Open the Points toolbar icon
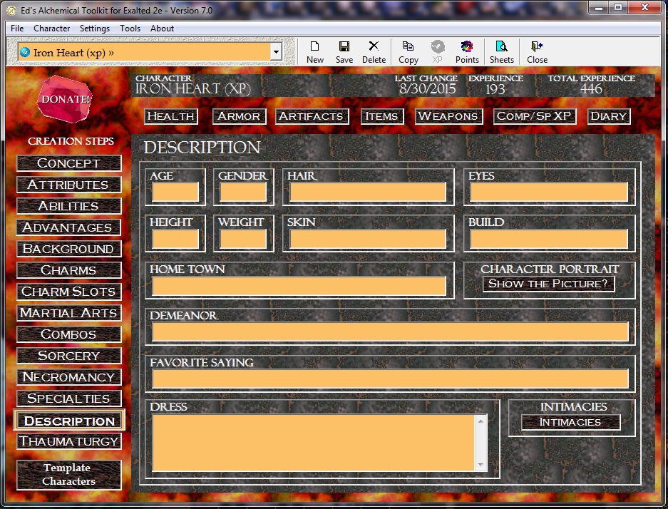This screenshot has width=668, height=509. pos(467,52)
